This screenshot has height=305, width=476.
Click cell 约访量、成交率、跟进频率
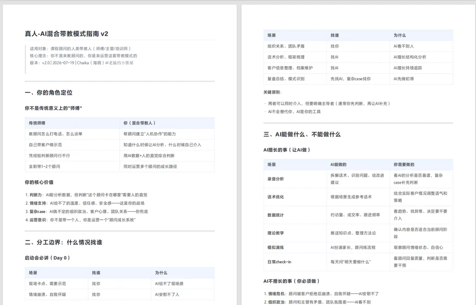click(355, 215)
